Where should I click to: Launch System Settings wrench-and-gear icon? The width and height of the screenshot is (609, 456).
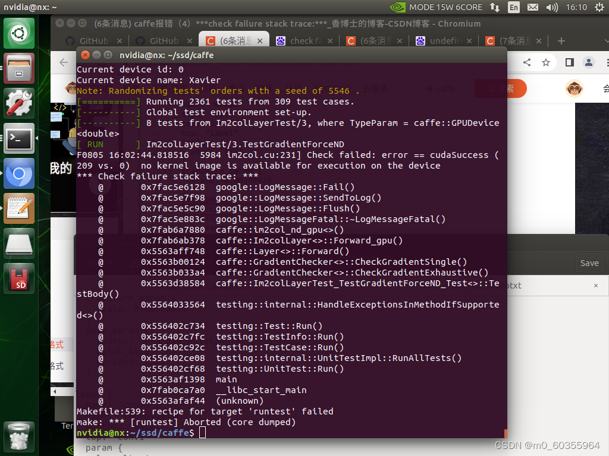click(19, 103)
